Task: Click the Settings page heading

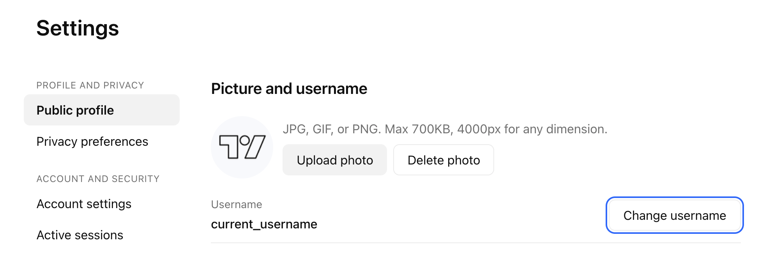Action: point(78,28)
